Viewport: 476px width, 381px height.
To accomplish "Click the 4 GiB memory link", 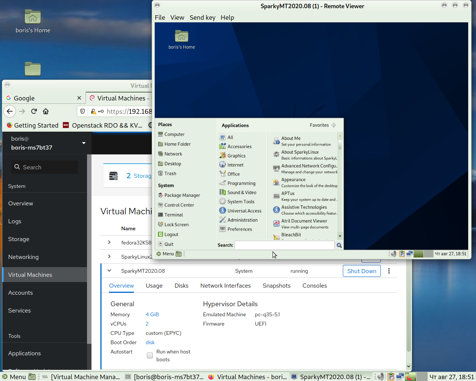I will (152, 314).
